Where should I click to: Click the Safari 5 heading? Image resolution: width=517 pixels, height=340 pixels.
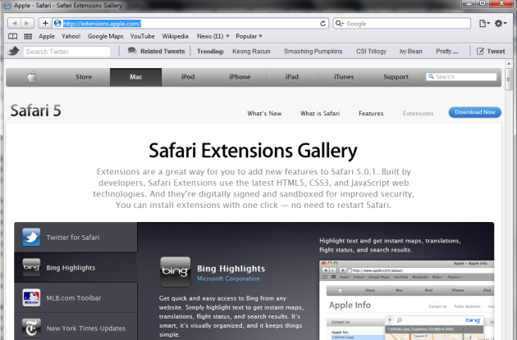click(x=35, y=111)
